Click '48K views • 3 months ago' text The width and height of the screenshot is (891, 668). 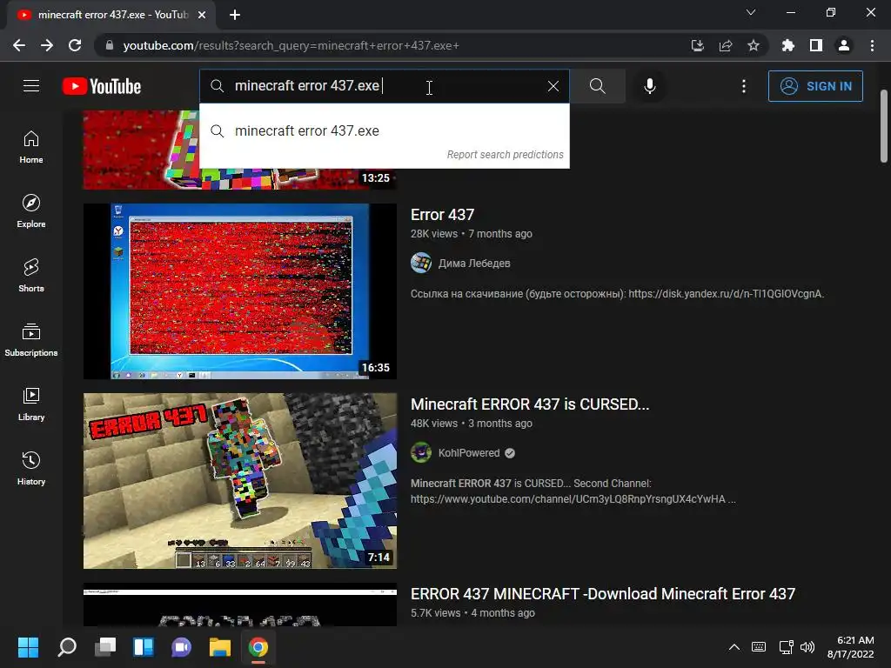[x=471, y=424]
